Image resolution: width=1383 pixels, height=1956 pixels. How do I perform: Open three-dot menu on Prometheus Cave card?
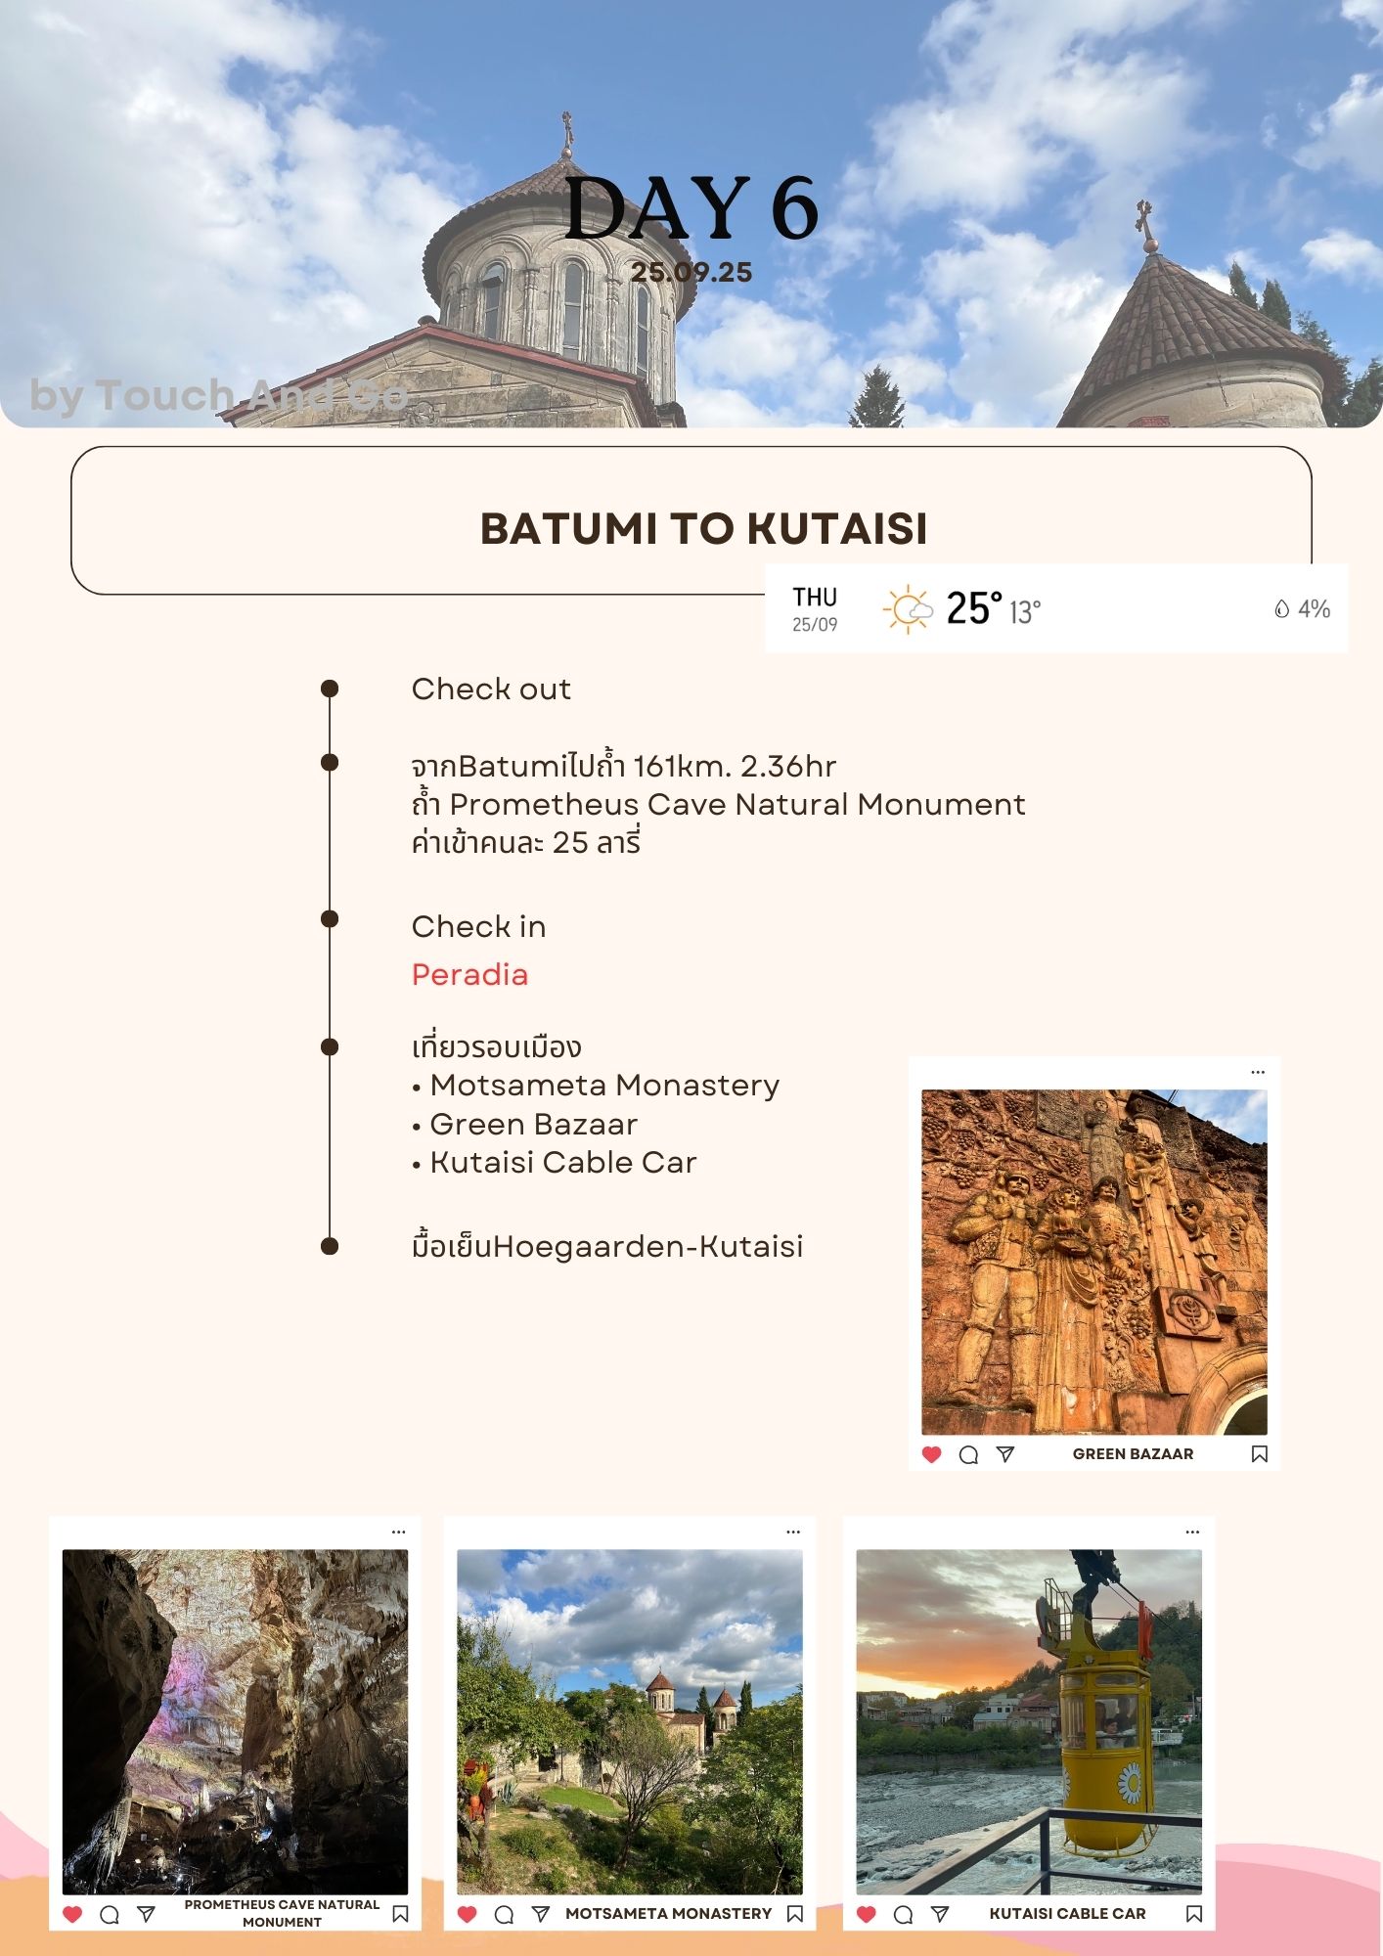tap(398, 1532)
